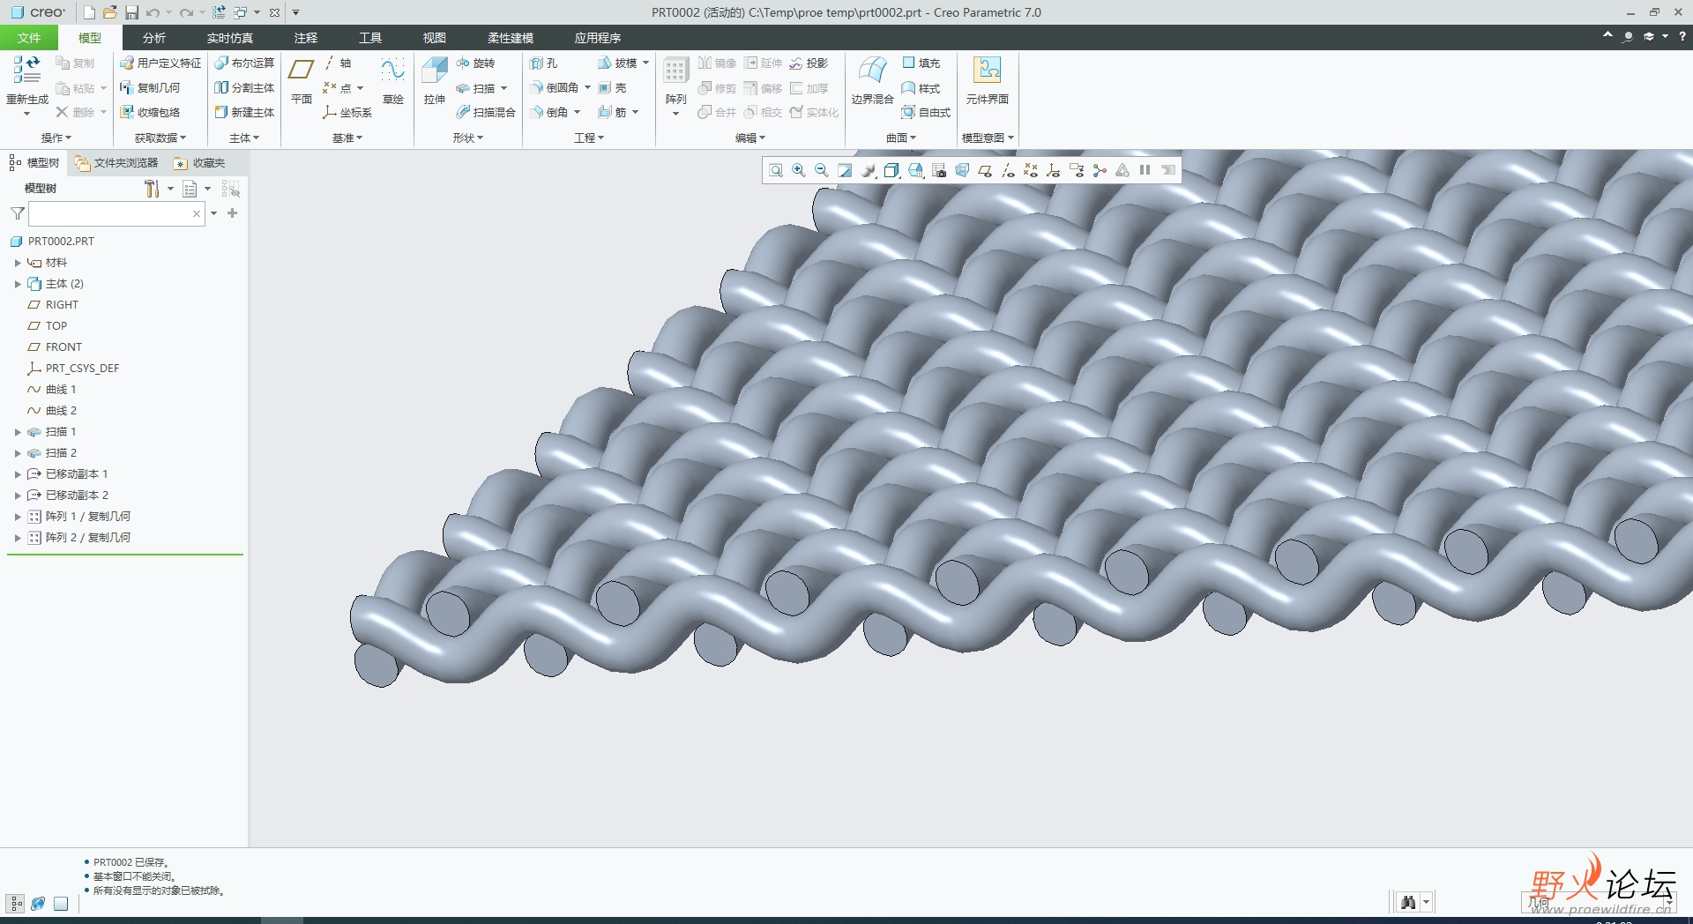The height and width of the screenshot is (924, 1693).
Task: Toggle annotation display
Action: [x=1077, y=170]
